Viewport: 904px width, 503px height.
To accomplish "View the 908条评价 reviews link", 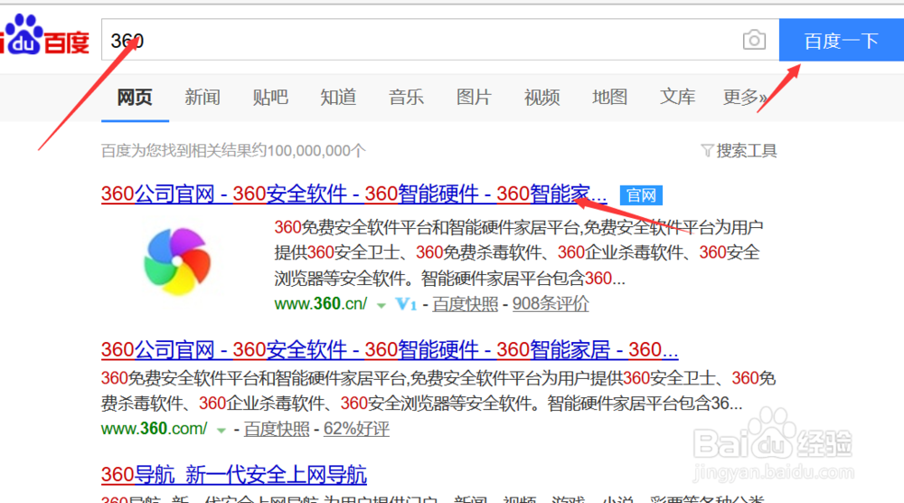I will point(551,304).
